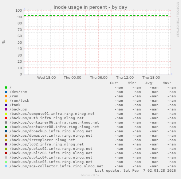Click the purple swatch beside the /backups legend entry
The image size is (181, 179).
6,109
